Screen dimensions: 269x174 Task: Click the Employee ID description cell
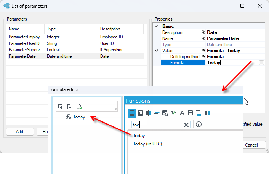(112, 37)
